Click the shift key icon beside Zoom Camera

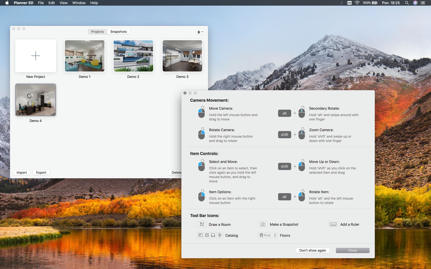[284, 135]
